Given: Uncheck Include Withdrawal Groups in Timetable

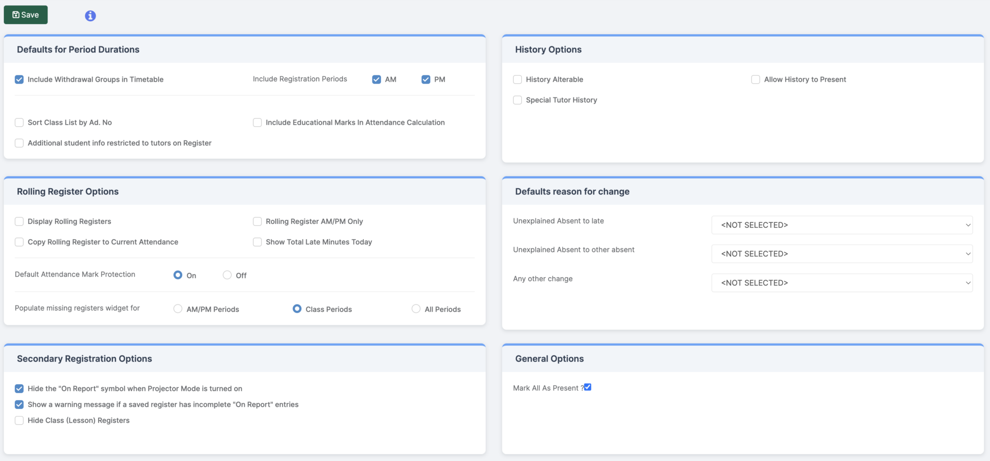Looking at the screenshot, I should 19,79.
